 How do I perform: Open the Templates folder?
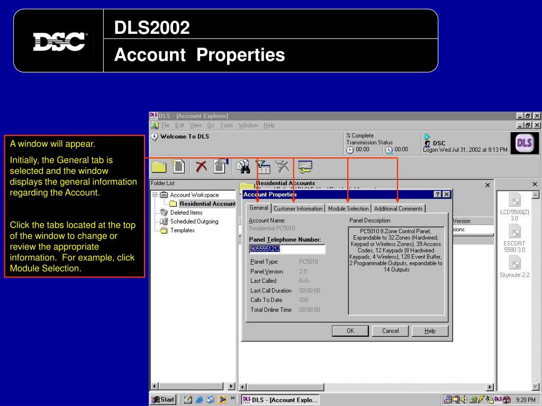click(182, 230)
